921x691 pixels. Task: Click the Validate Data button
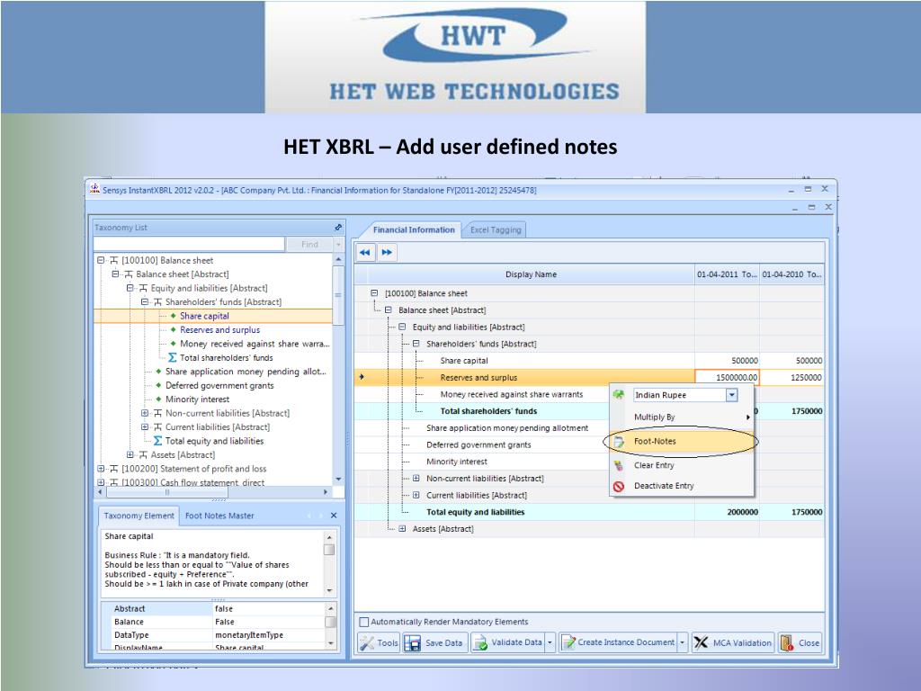click(508, 642)
